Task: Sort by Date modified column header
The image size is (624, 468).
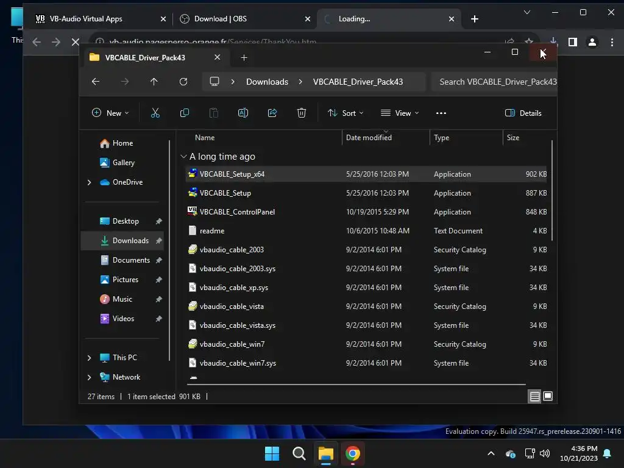Action: [x=386, y=138]
